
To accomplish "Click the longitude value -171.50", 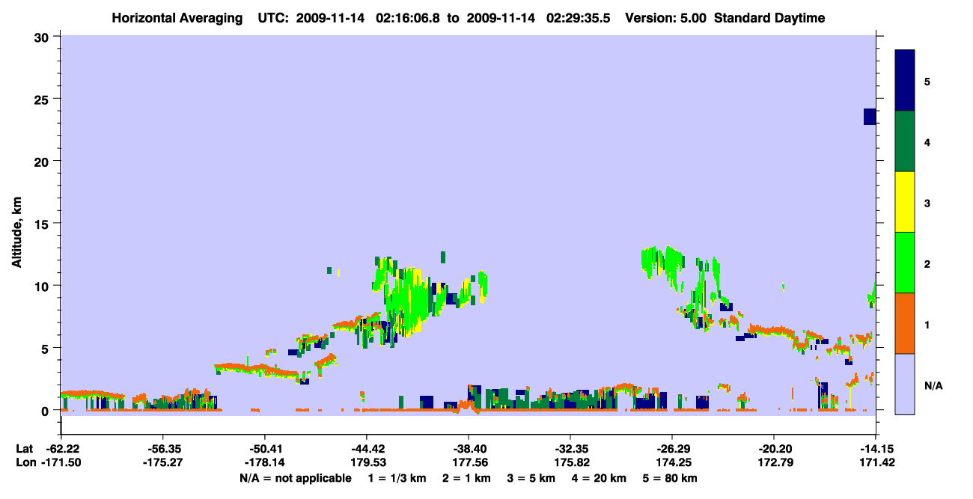I will coord(61,462).
